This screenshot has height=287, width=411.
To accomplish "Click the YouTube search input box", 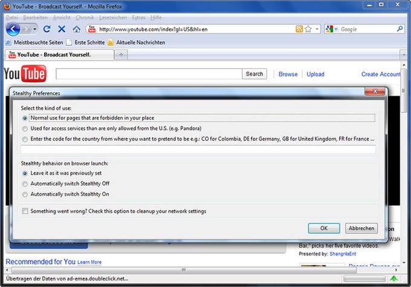I will pyautogui.click(x=149, y=74).
